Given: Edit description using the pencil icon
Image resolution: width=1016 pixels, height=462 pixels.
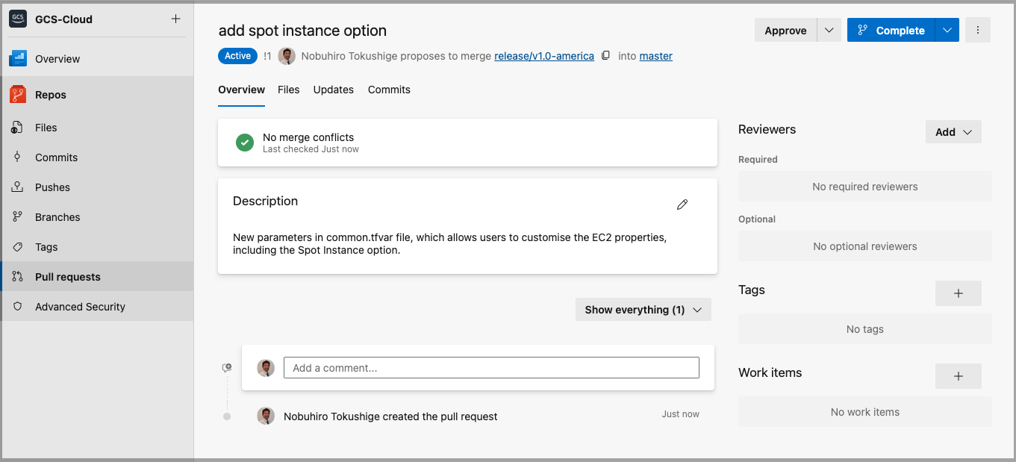Looking at the screenshot, I should coord(682,205).
